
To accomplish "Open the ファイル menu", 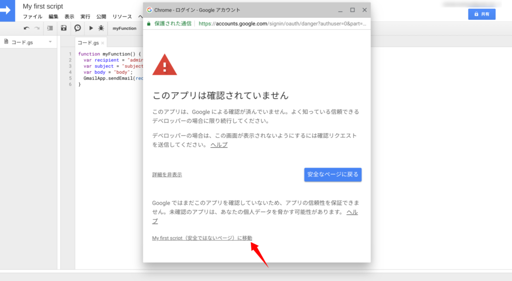I will click(32, 16).
